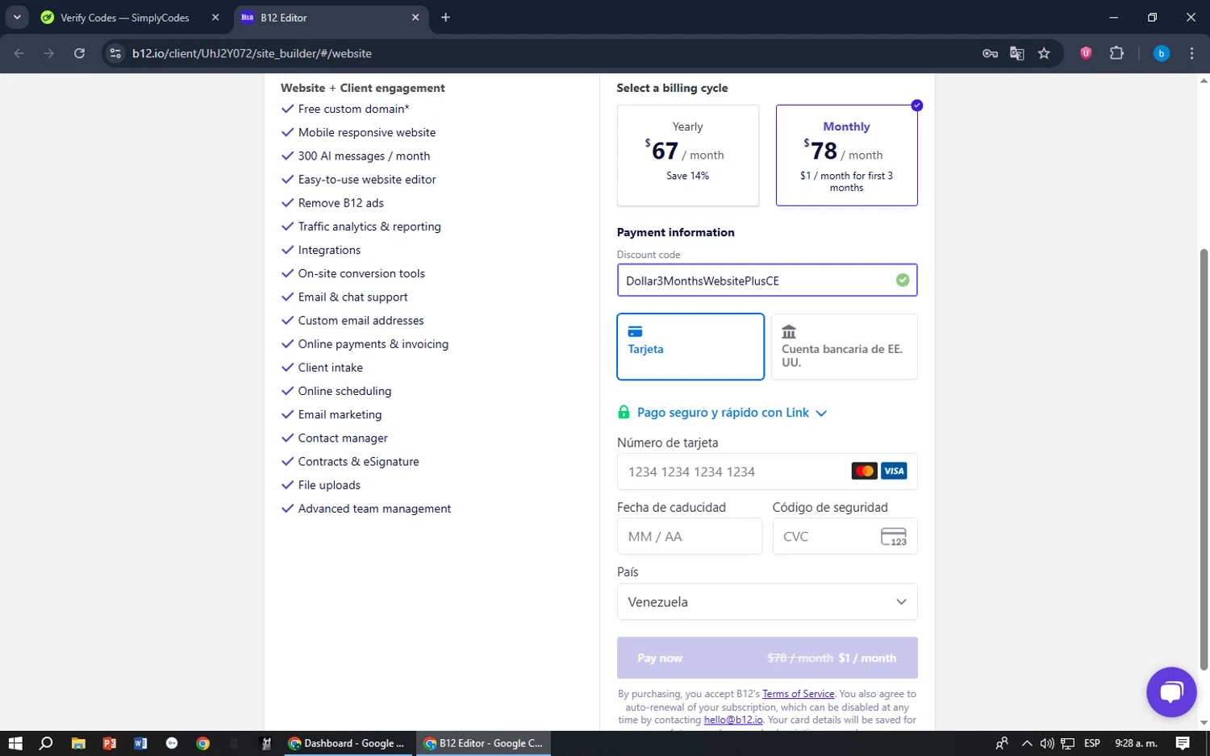Click the page vertical scrollbar
The width and height of the screenshot is (1210, 756).
coord(1204,459)
